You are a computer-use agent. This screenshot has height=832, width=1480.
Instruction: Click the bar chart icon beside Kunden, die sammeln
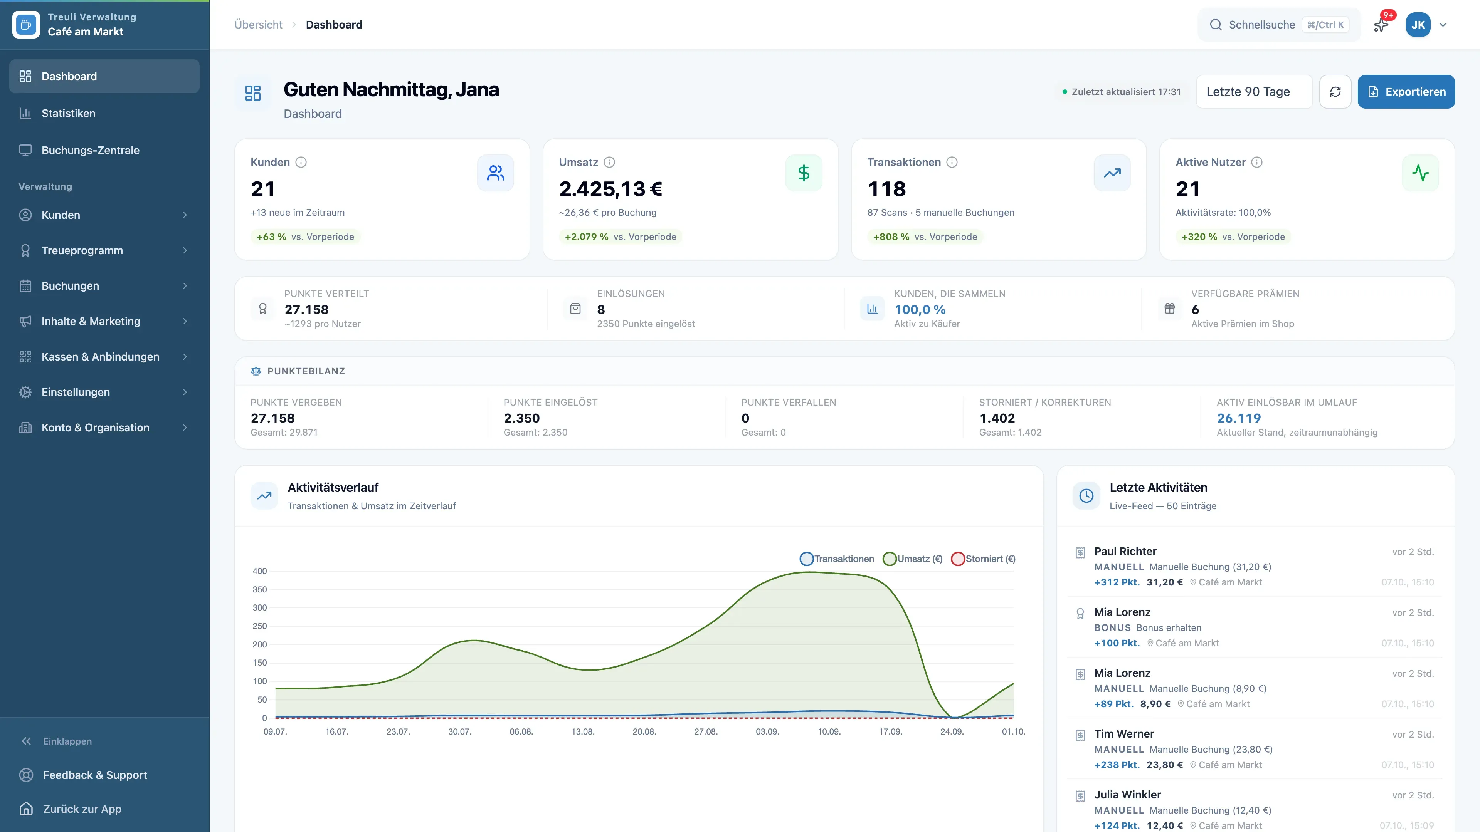pos(872,308)
